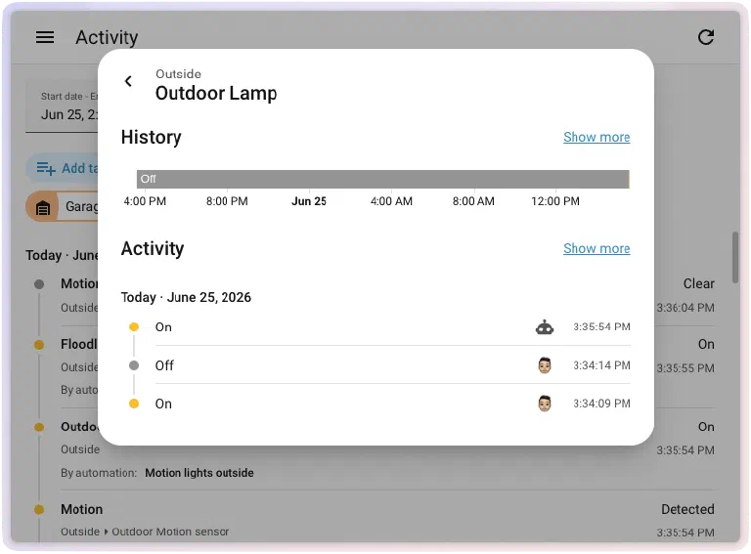The image size is (751, 554).
Task: Open the start date range field
Action: click(62, 107)
